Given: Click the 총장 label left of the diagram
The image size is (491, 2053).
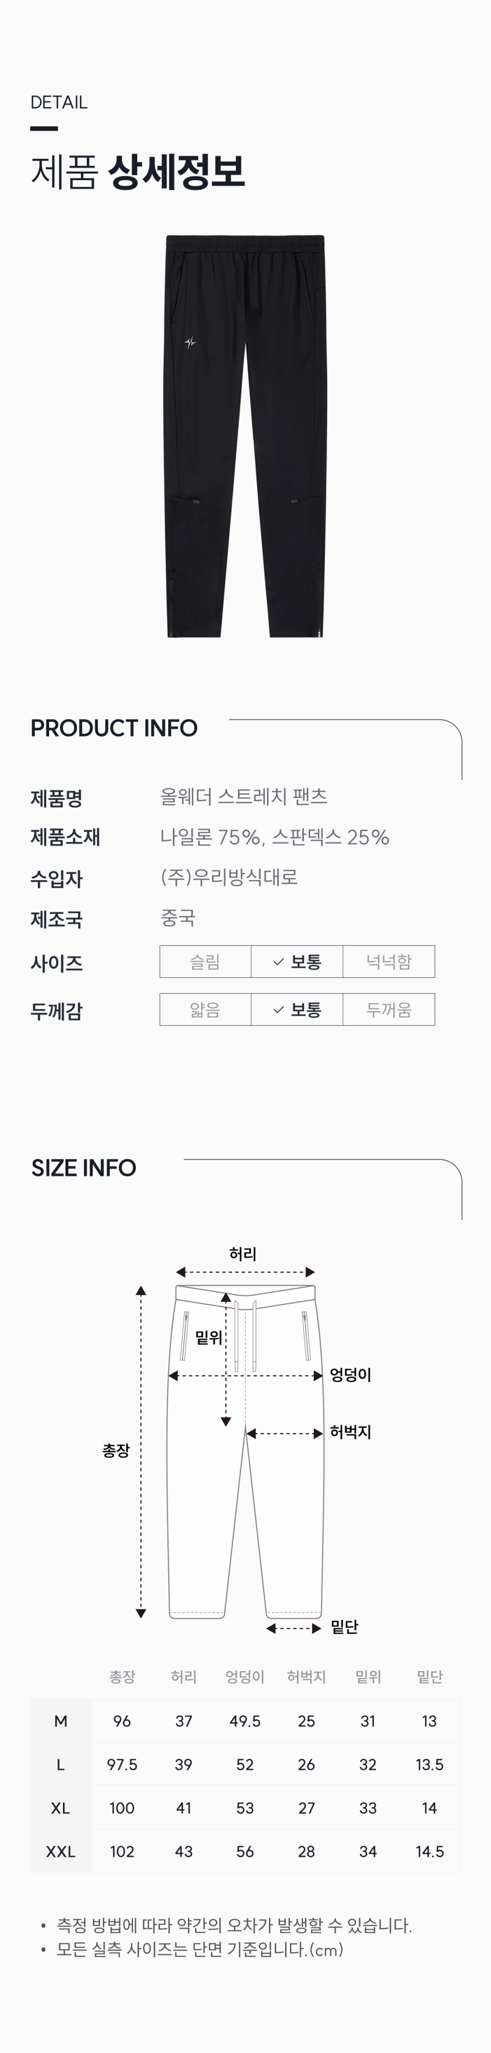Looking at the screenshot, I should tap(116, 1450).
